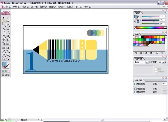Select the Blend tool

tap(8, 51)
